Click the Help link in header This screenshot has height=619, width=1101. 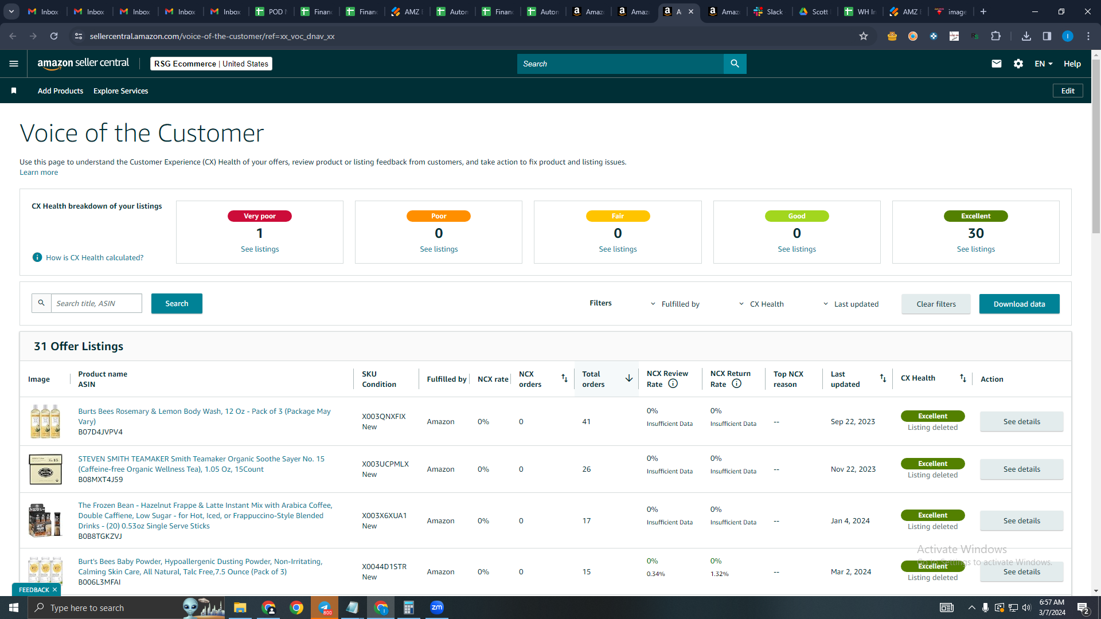[x=1072, y=64]
